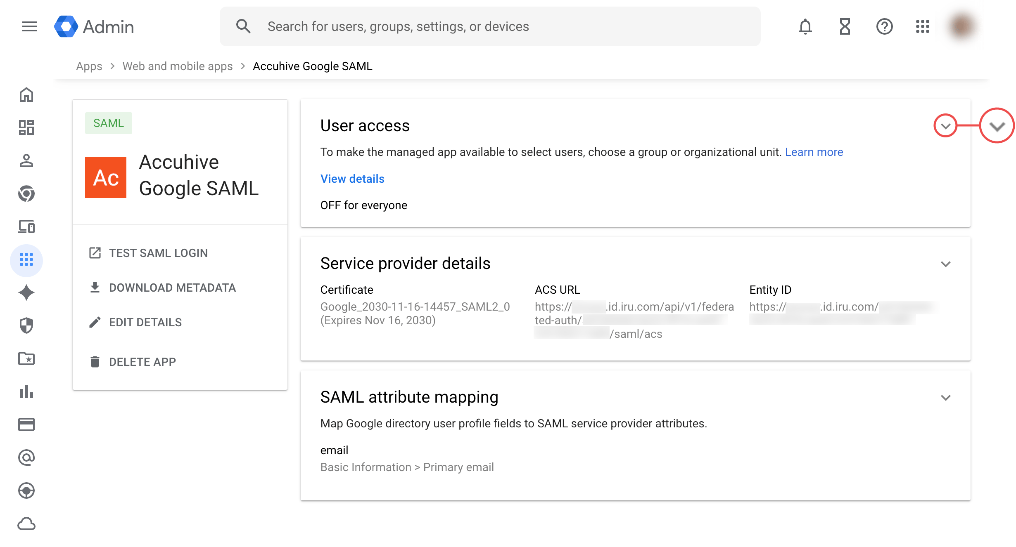
Task: Click the certificate name Google_2030-11-16-14457_SAML2_0
Action: 415,307
